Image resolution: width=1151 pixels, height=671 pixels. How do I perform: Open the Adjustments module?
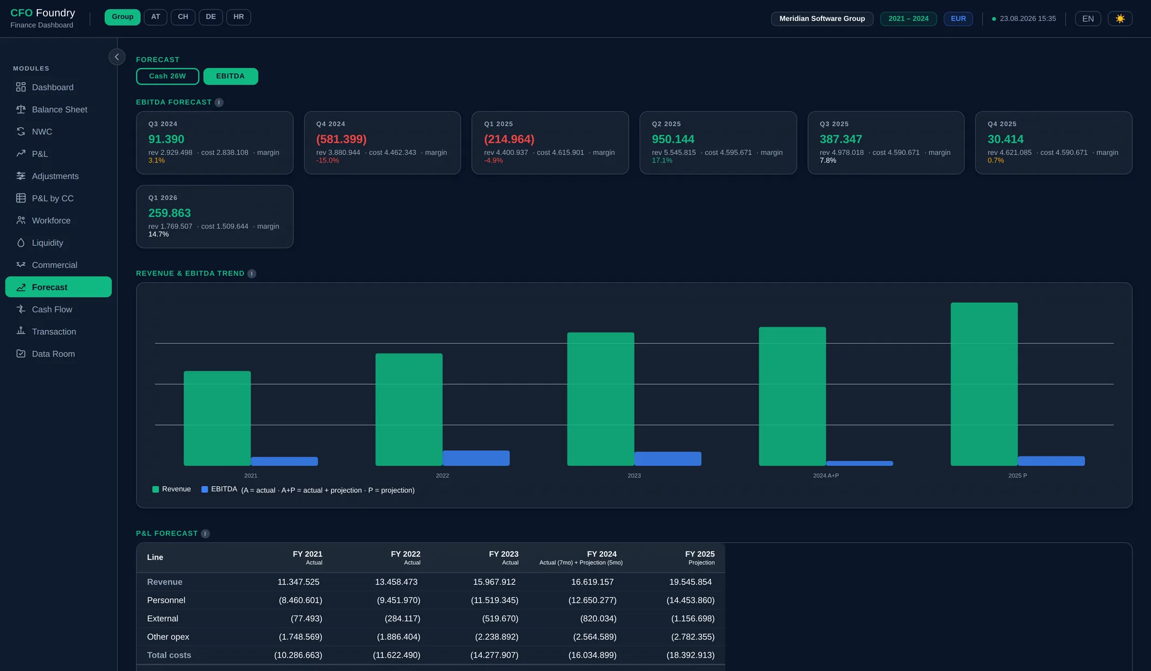point(59,176)
